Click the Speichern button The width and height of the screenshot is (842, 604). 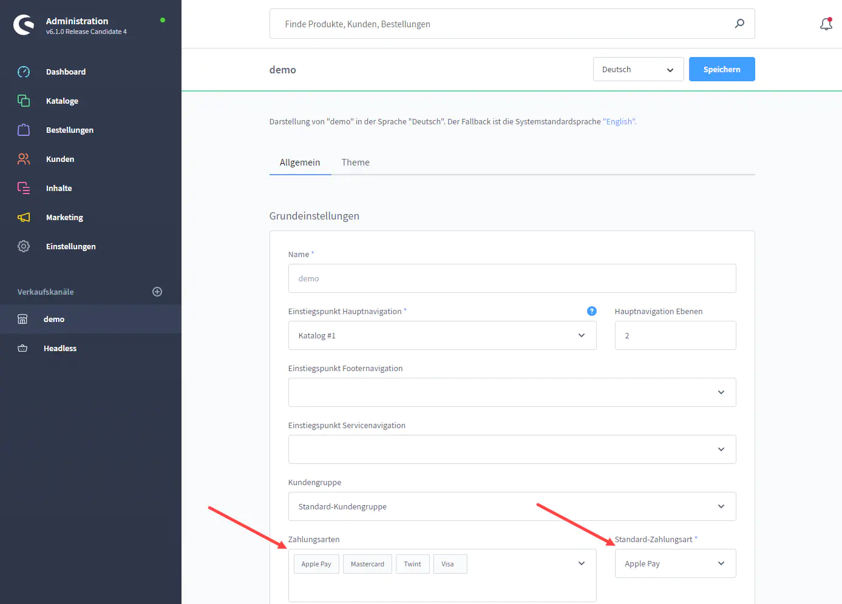click(x=721, y=69)
